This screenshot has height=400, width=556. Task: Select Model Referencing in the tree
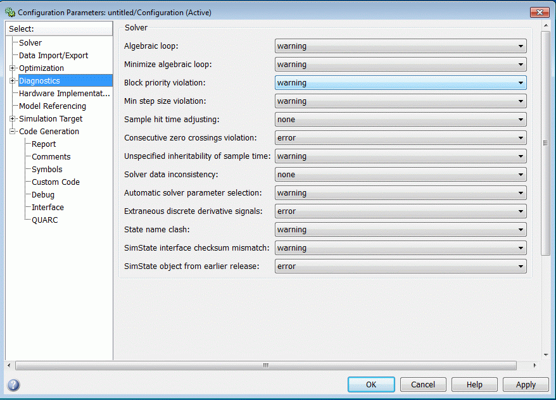point(52,106)
